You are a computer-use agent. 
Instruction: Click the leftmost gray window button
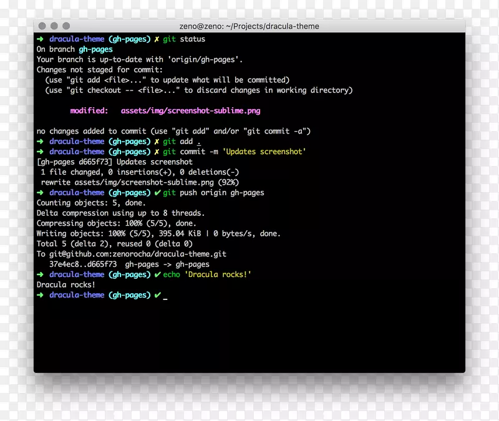tap(42, 26)
